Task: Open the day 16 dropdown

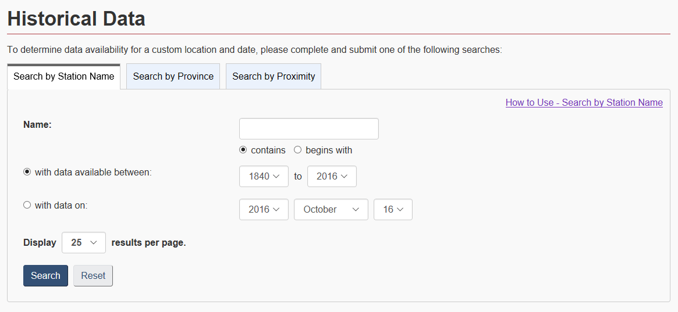Action: coord(393,209)
